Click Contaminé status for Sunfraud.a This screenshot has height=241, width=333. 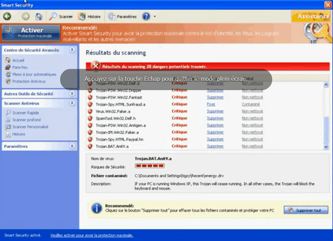click(x=250, y=104)
